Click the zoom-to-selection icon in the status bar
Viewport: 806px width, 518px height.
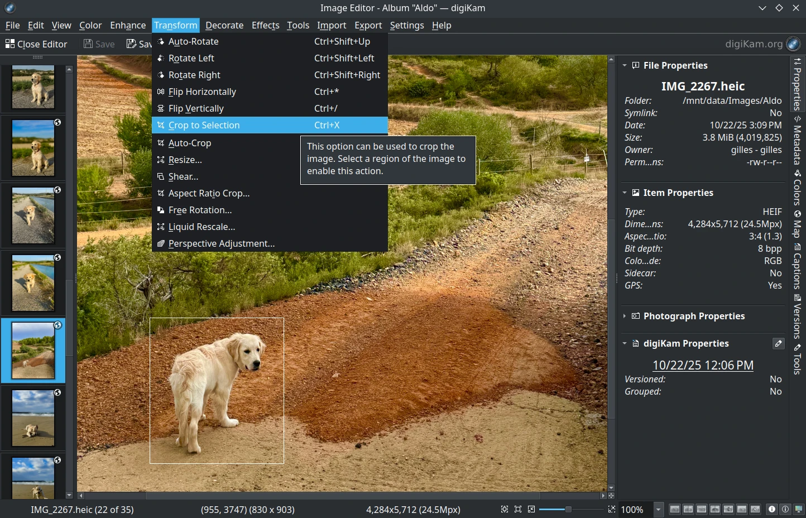pyautogui.click(x=518, y=509)
